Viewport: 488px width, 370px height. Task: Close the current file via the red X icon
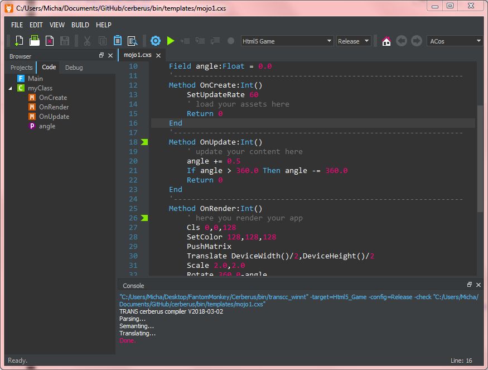coord(49,40)
